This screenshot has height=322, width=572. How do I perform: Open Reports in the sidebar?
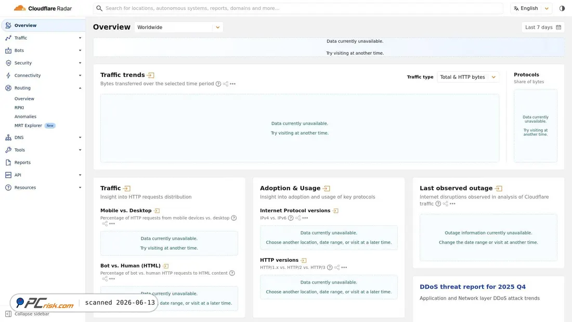tap(22, 162)
